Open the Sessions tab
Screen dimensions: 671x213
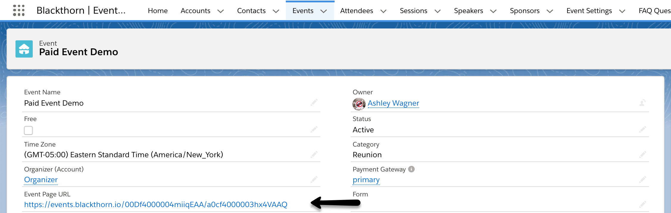tap(413, 11)
